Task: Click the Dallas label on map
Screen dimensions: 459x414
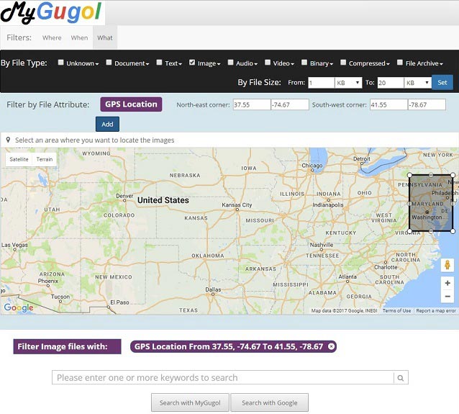Action: tap(213, 289)
